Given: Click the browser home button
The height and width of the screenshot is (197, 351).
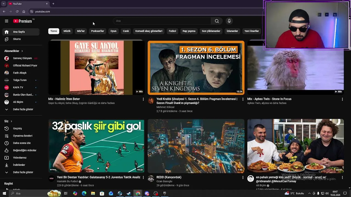Looking at the screenshot, I should coord(24,11).
